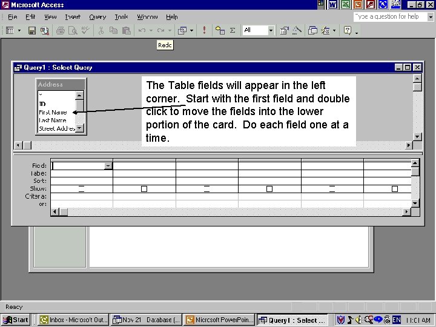Run the query with the red exclamation icon

point(205,30)
